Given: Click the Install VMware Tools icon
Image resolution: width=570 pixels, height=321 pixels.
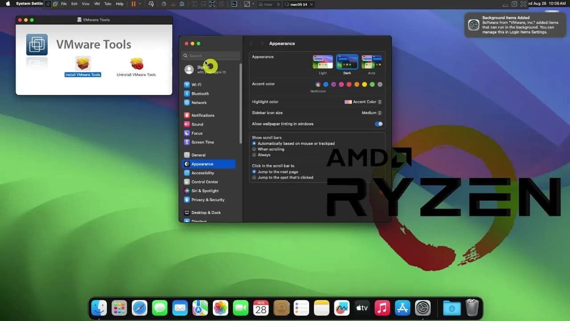Looking at the screenshot, I should 83,65.
